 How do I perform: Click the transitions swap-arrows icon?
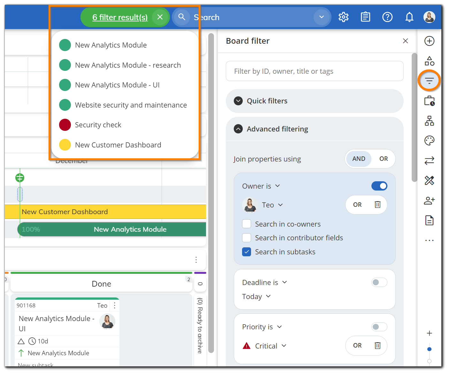click(x=429, y=161)
